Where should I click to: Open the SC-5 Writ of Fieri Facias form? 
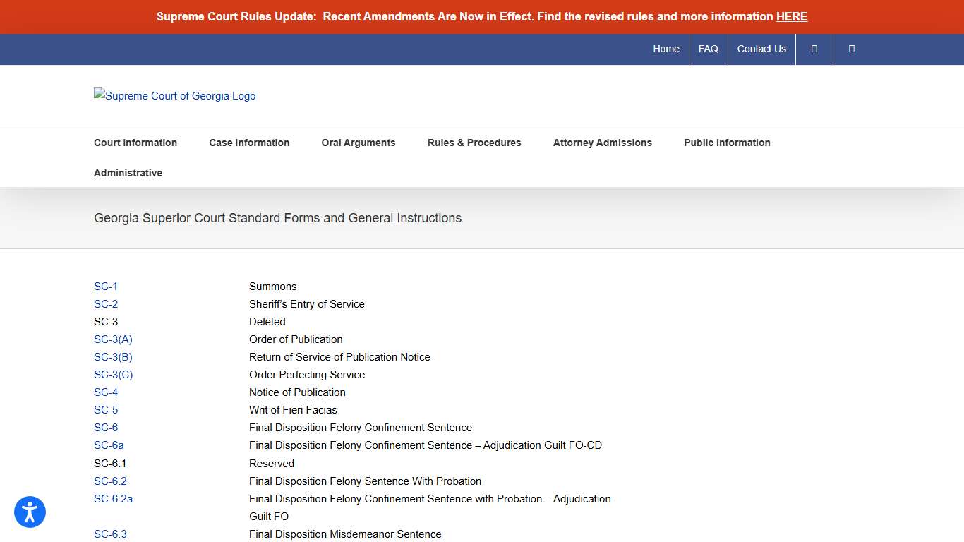point(105,410)
